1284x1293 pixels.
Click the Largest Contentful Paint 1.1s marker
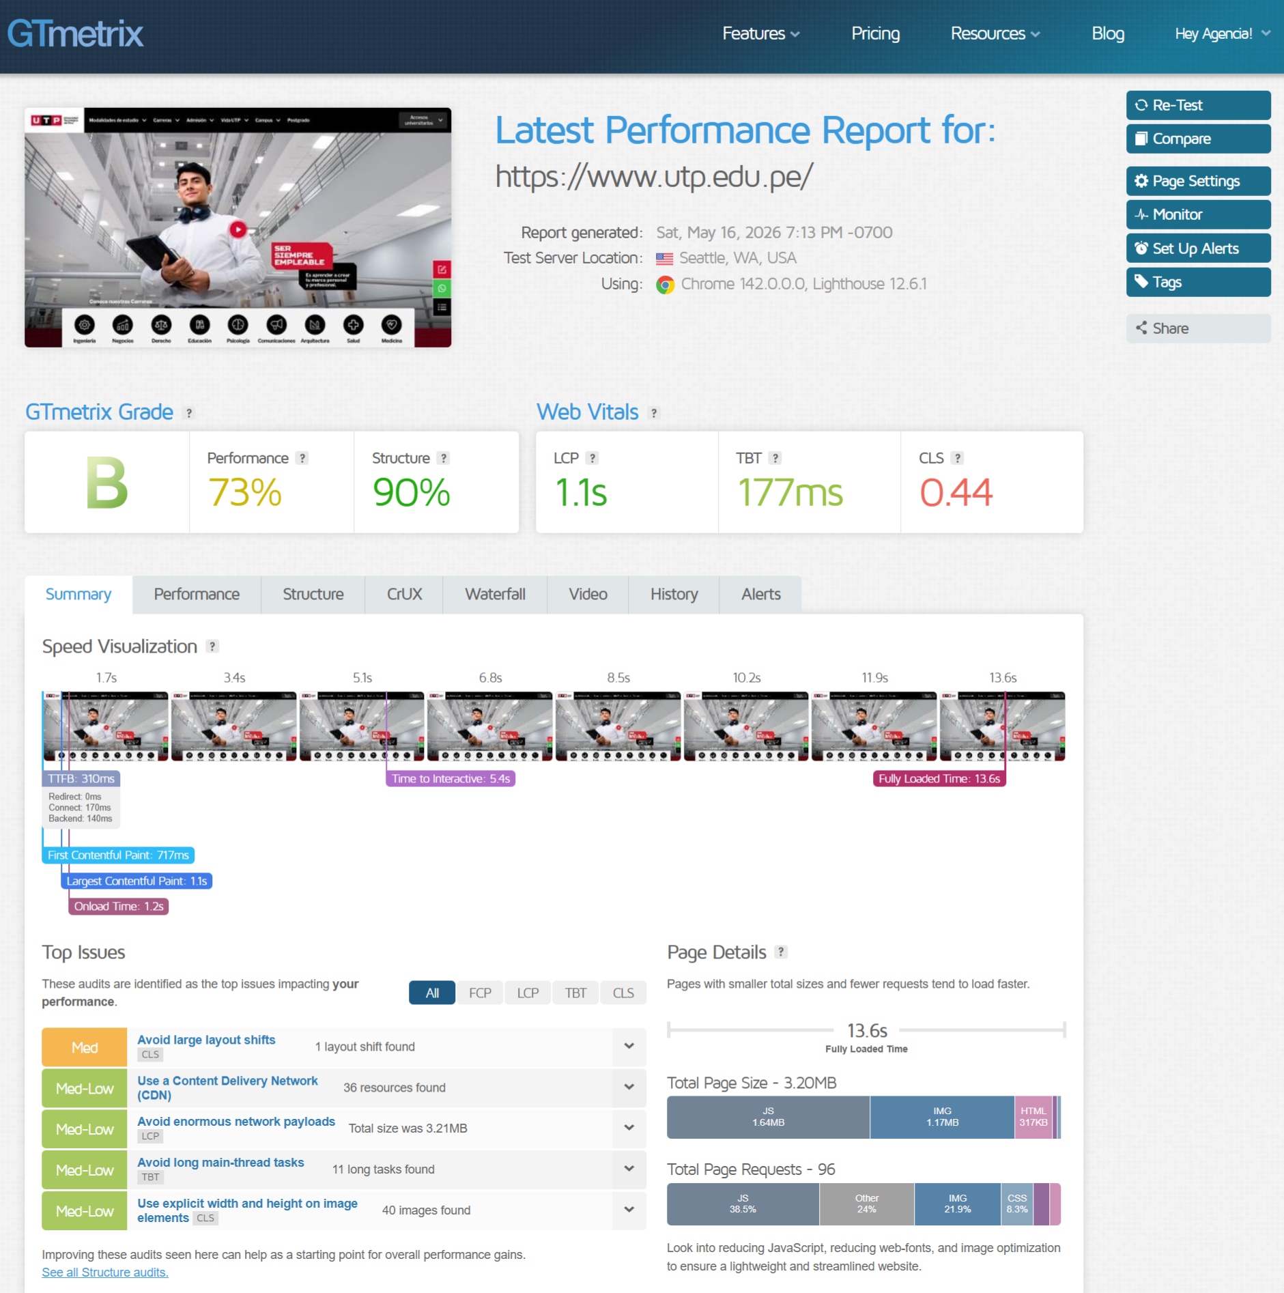(x=137, y=881)
